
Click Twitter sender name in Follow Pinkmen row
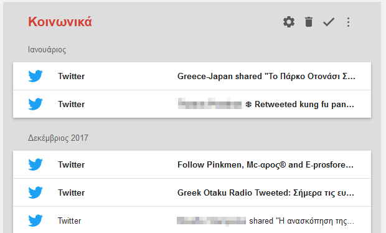(x=72, y=164)
